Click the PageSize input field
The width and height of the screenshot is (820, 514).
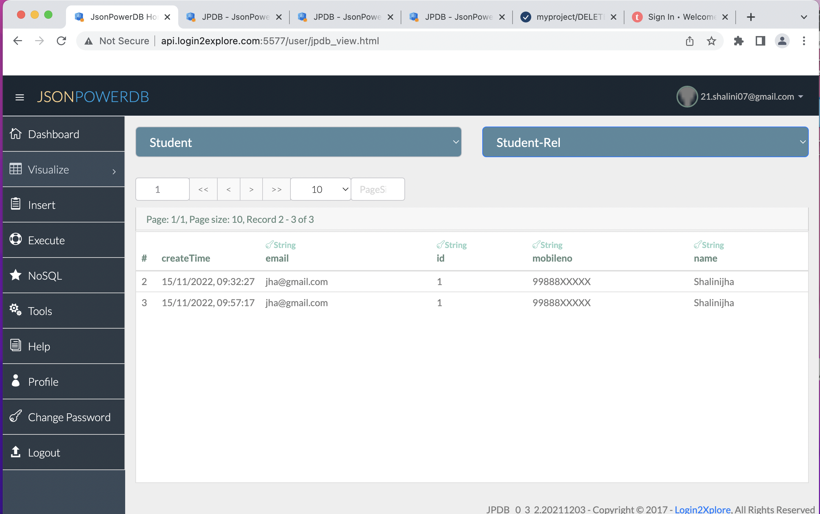[378, 189]
